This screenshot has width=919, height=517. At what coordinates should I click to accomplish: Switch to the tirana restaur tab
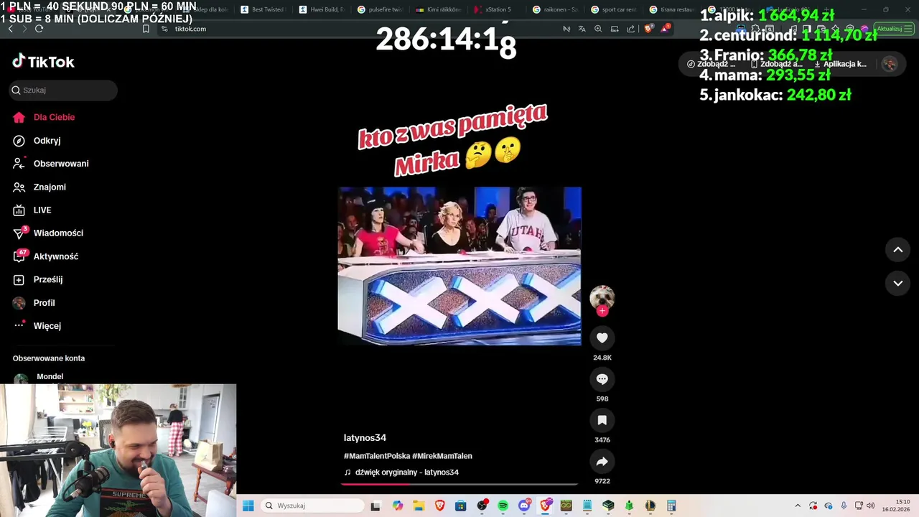click(x=673, y=9)
